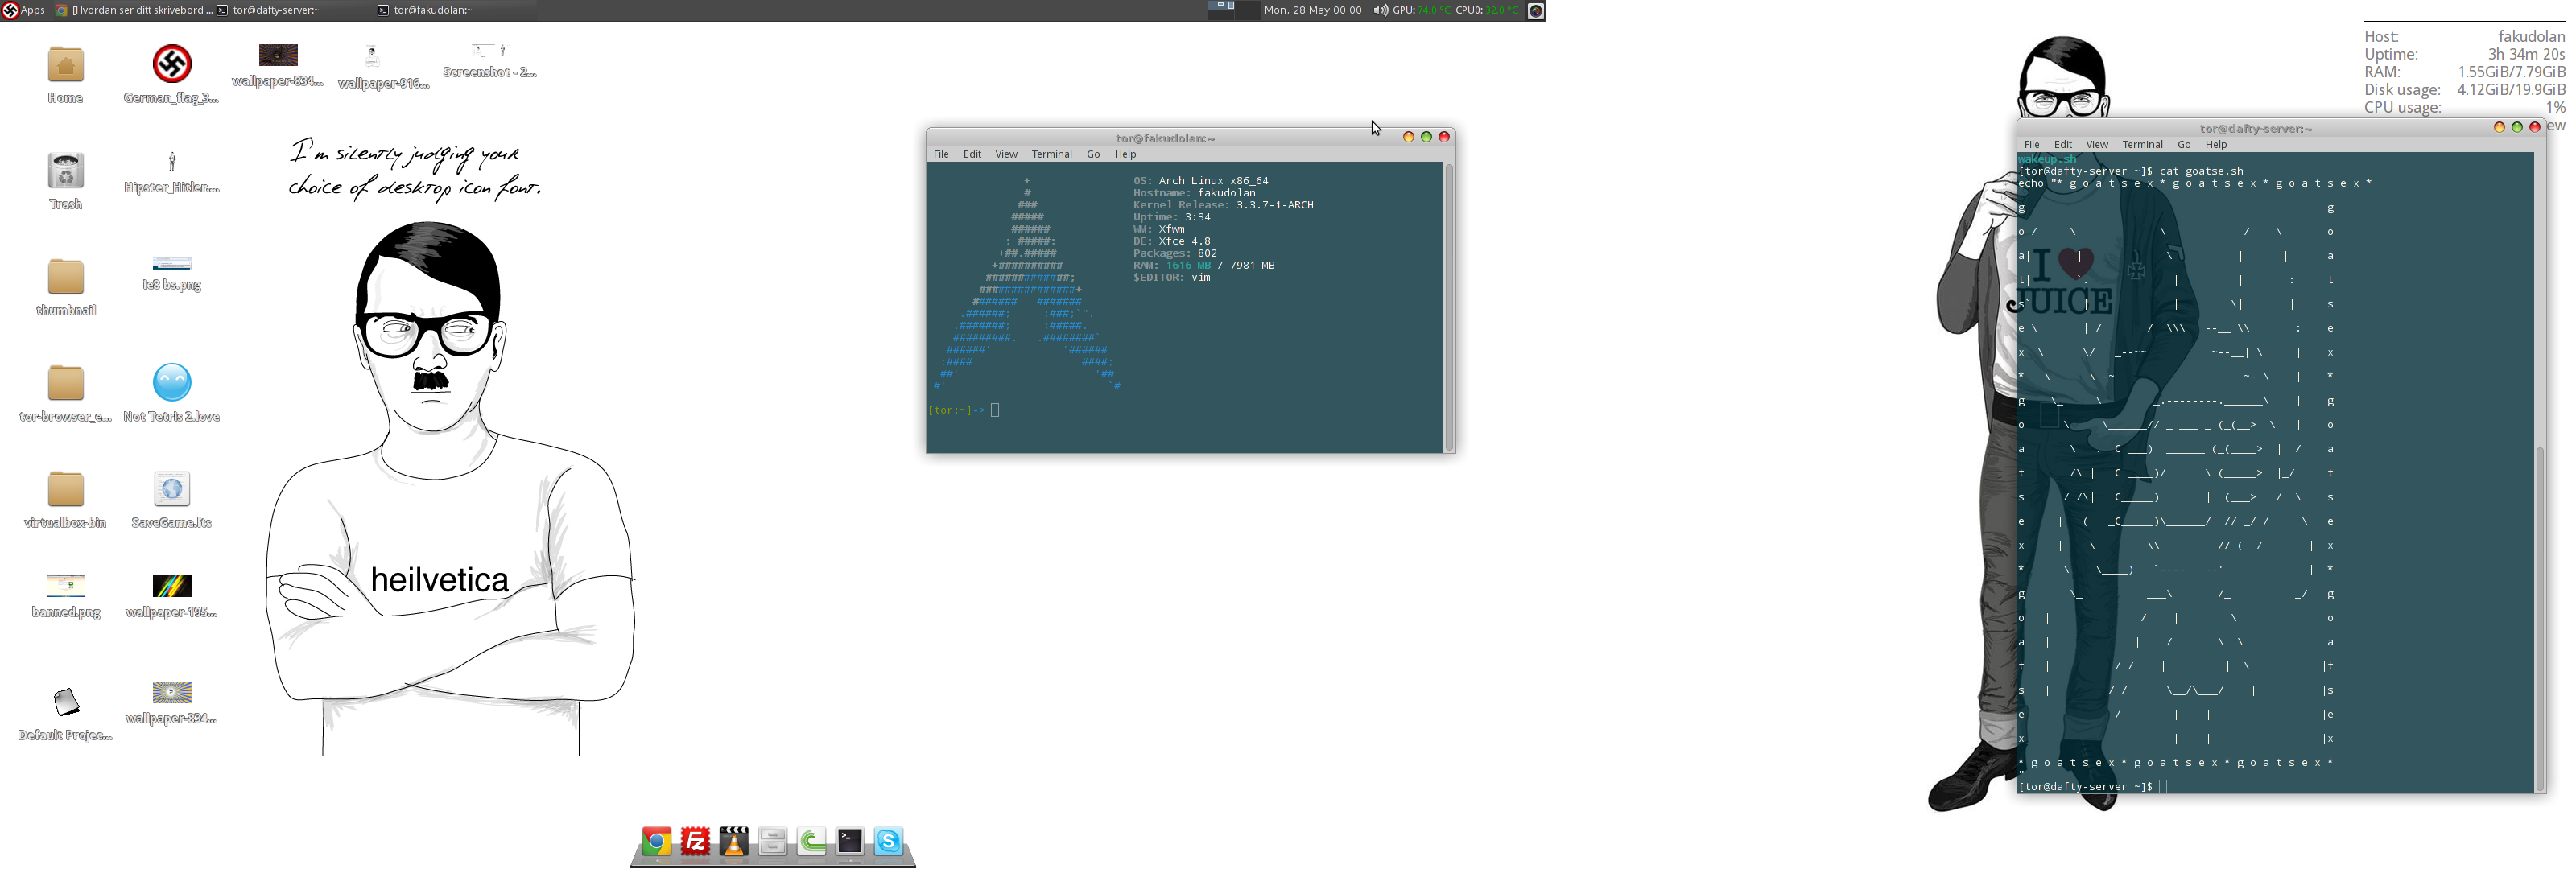Open File menu in dafty-server terminal
This screenshot has height=869, width=2576.
coord(2032,144)
